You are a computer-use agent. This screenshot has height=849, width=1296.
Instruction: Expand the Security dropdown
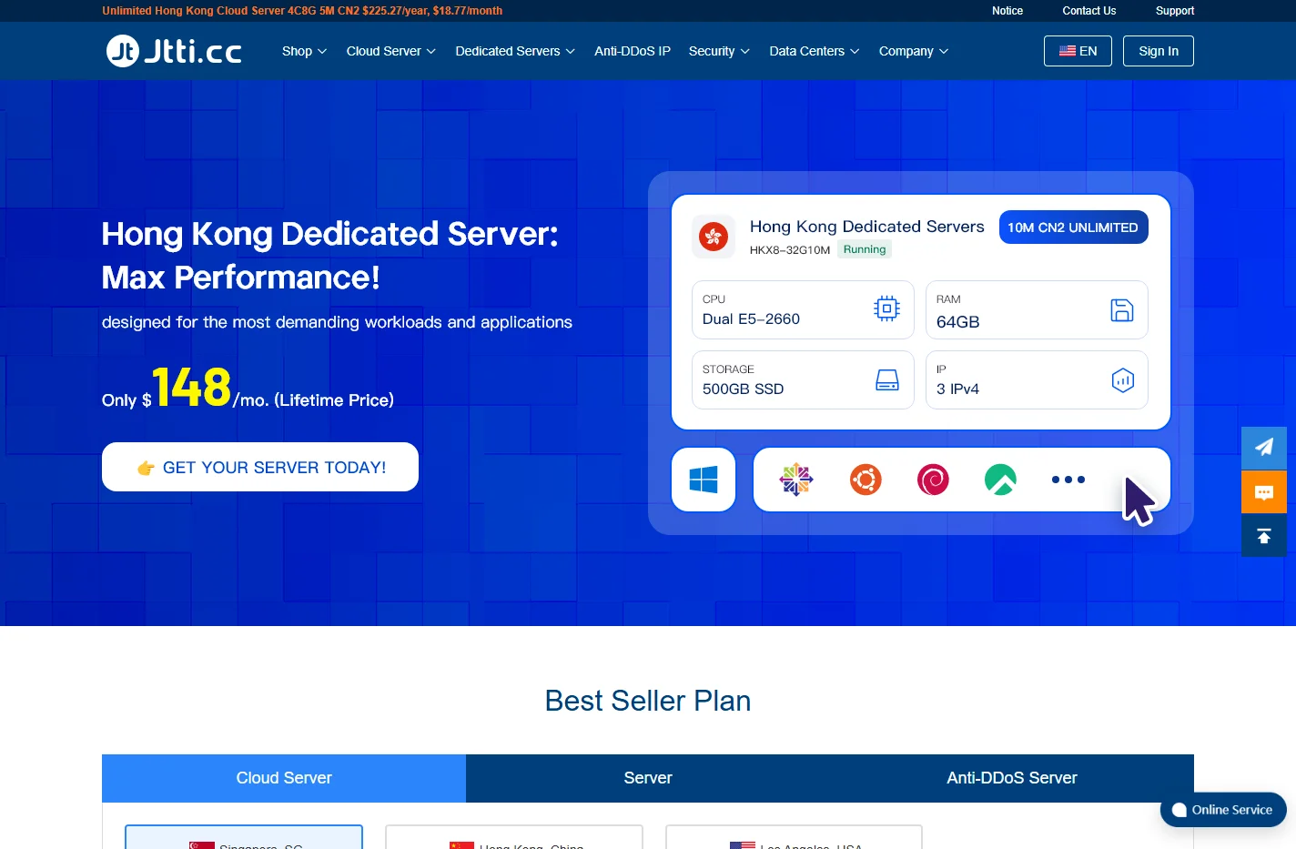(719, 51)
